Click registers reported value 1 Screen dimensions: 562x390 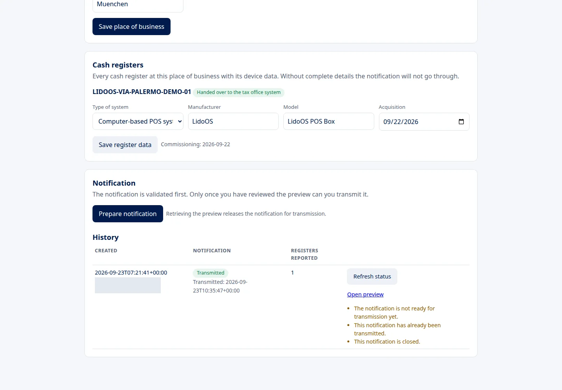pos(292,273)
